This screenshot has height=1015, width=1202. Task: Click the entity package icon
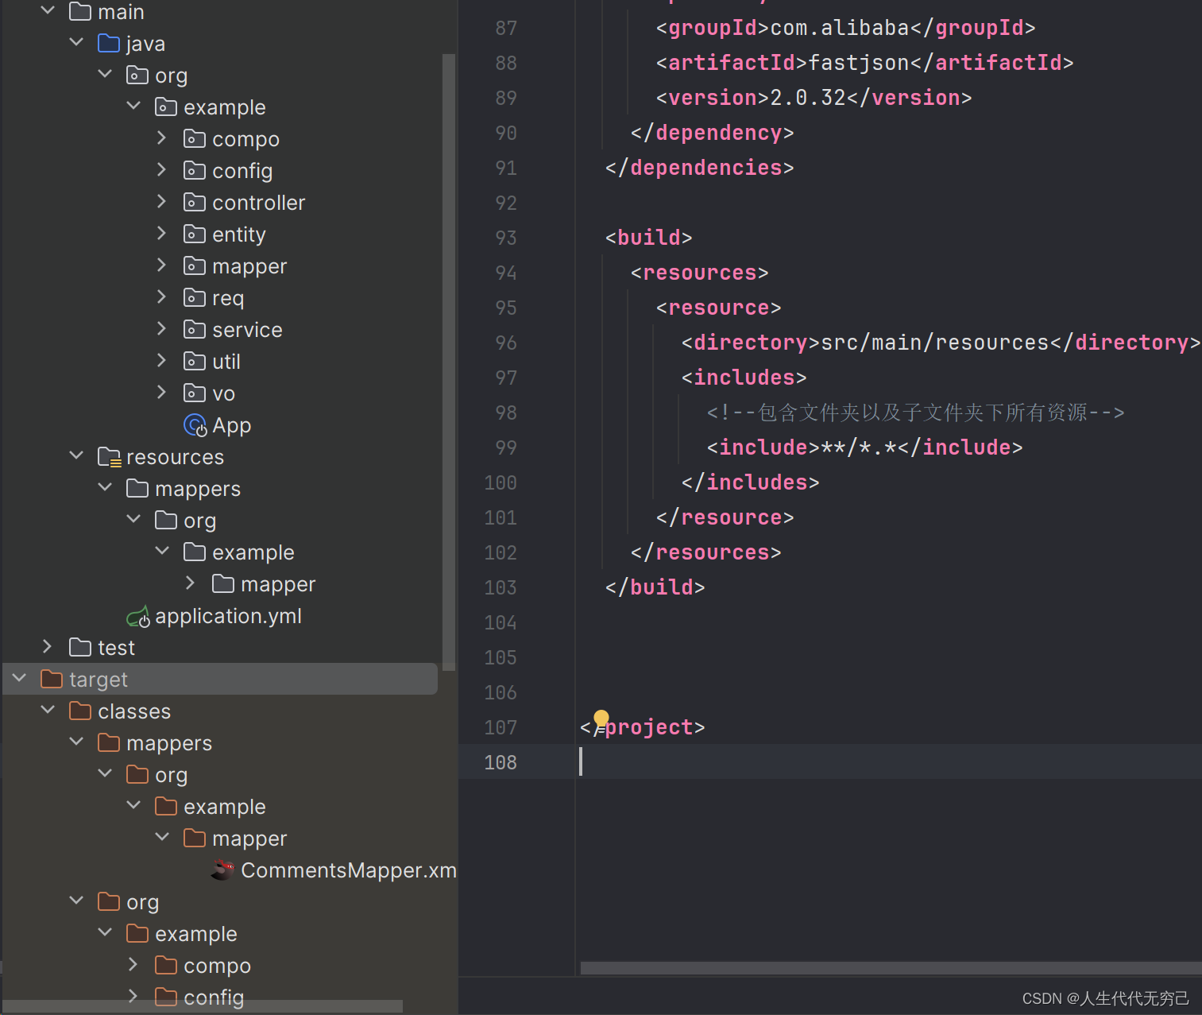coord(195,234)
